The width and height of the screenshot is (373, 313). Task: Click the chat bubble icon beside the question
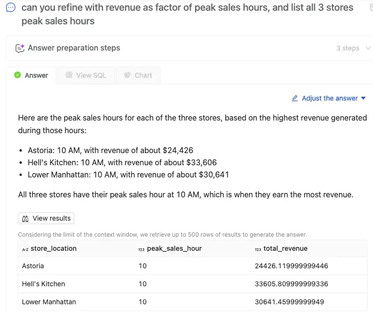pyautogui.click(x=11, y=8)
